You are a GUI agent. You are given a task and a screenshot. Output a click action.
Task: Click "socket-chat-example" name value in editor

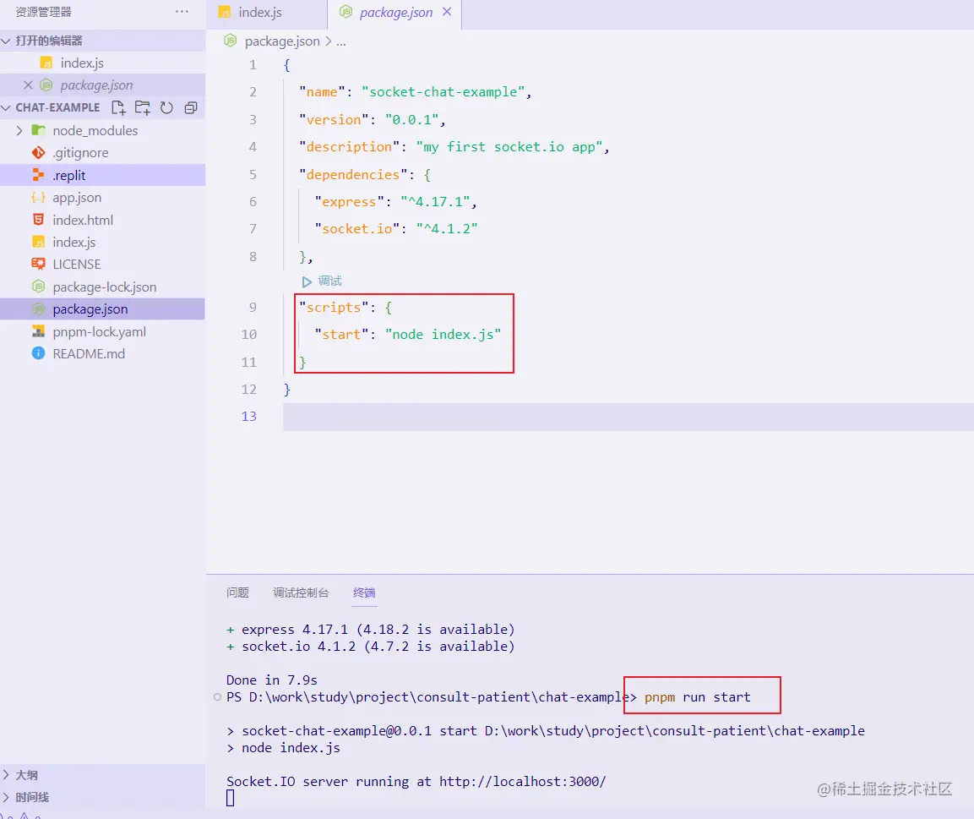coord(443,92)
